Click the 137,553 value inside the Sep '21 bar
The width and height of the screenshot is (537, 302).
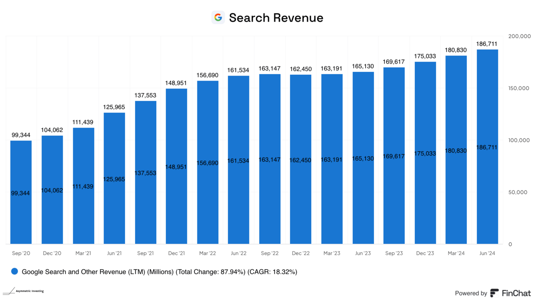[x=145, y=173]
